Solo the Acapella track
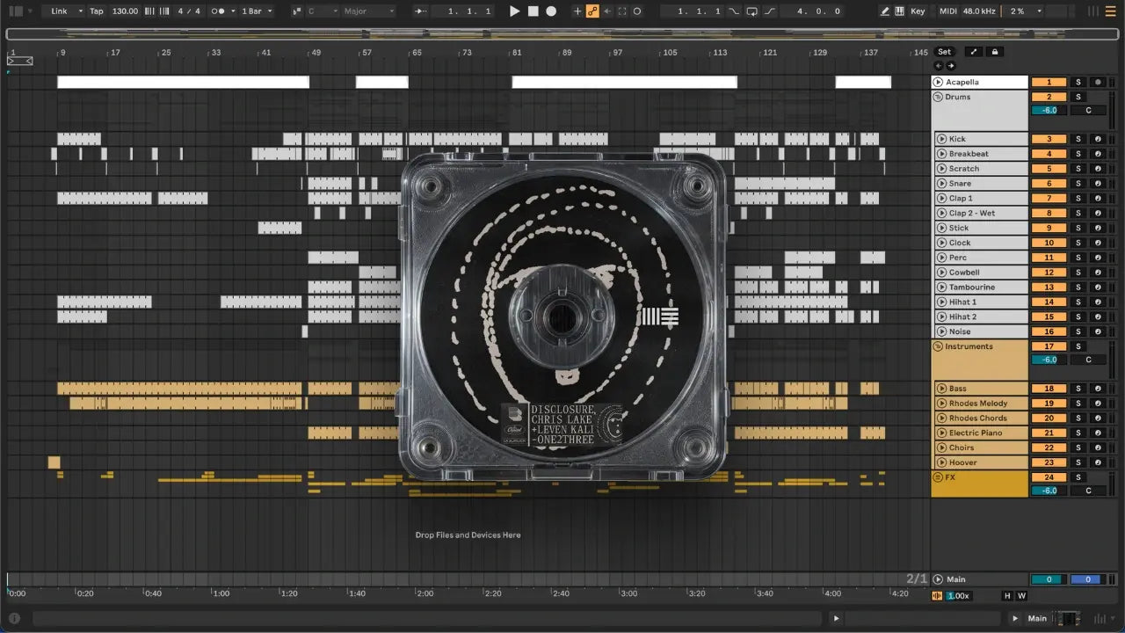Screen dimensions: 1125x633 [x=1078, y=82]
